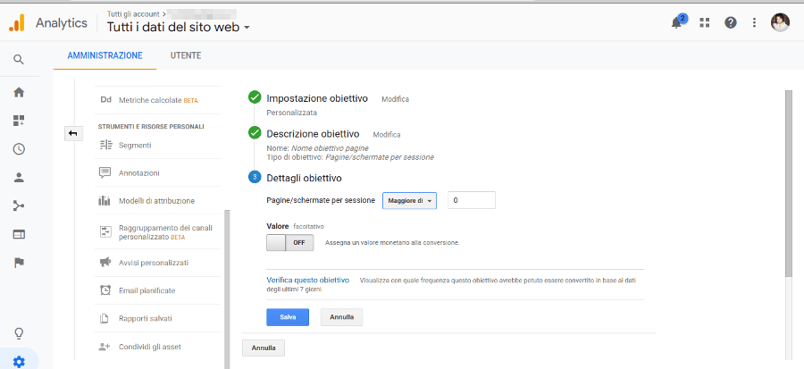Open Acquisition arrows icon in sidebar
Screen dimensions: 804x369
click(x=19, y=206)
